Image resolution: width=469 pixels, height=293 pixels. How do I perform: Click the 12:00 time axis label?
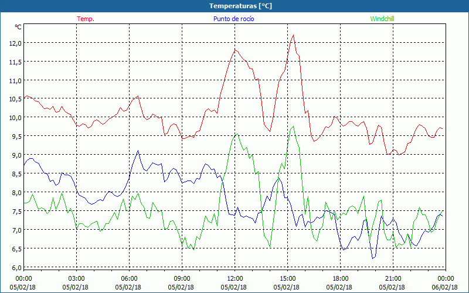tap(235, 279)
